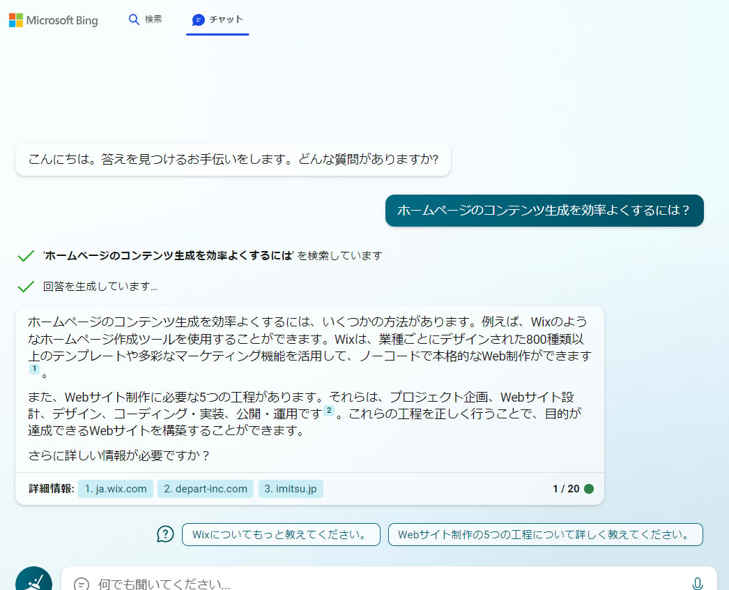The width and height of the screenshot is (729, 590).
Task: Choose suggestion Wixについてもっと教えてください。
Action: pos(281,535)
